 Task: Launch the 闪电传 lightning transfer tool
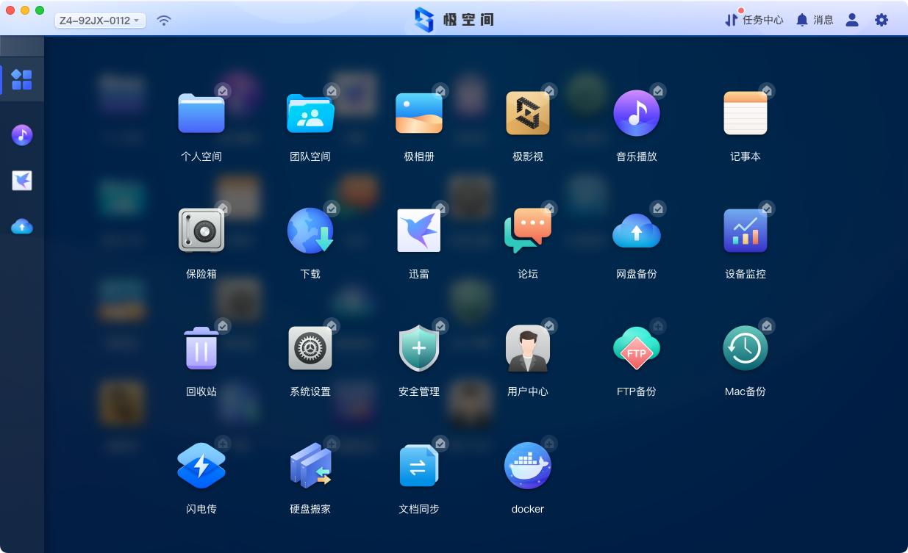tap(201, 465)
